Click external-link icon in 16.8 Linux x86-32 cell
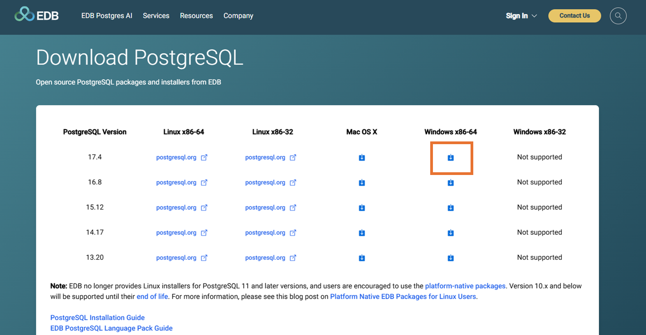The image size is (646, 335). point(293,182)
